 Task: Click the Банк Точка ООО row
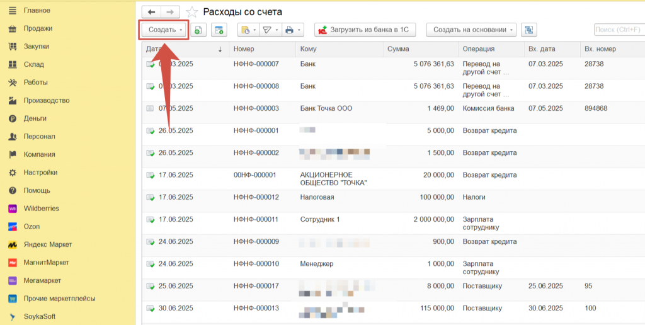click(326, 108)
